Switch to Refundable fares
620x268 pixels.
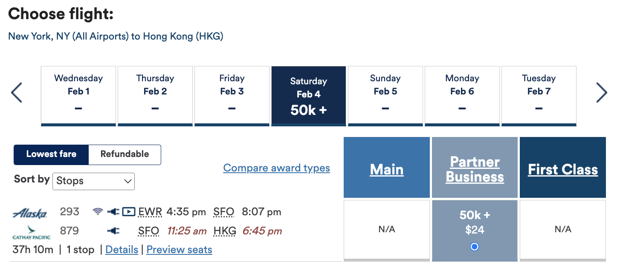pyautogui.click(x=125, y=154)
